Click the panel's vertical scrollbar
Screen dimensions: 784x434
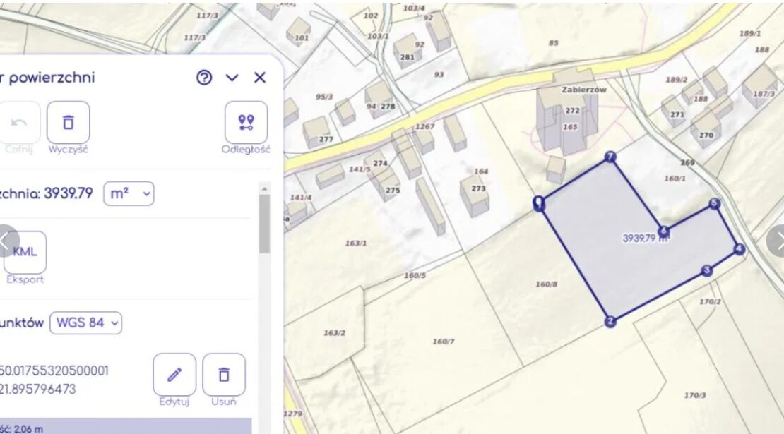(x=264, y=224)
